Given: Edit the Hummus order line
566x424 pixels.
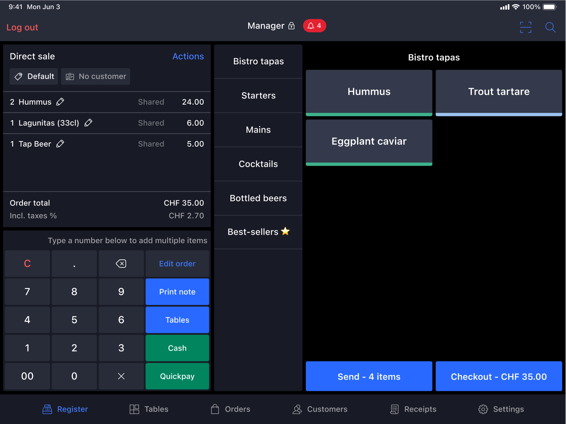Looking at the screenshot, I should pos(60,102).
